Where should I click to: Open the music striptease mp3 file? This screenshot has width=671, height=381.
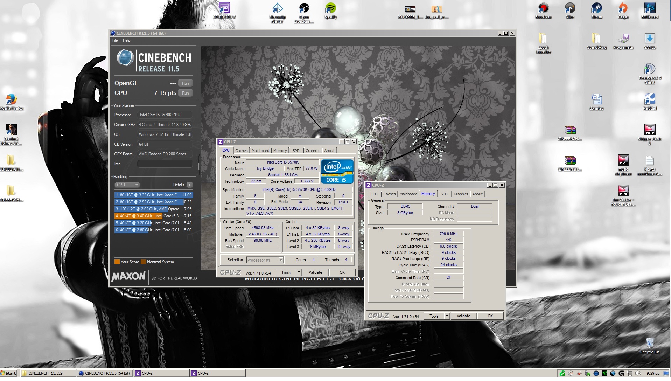(623, 165)
